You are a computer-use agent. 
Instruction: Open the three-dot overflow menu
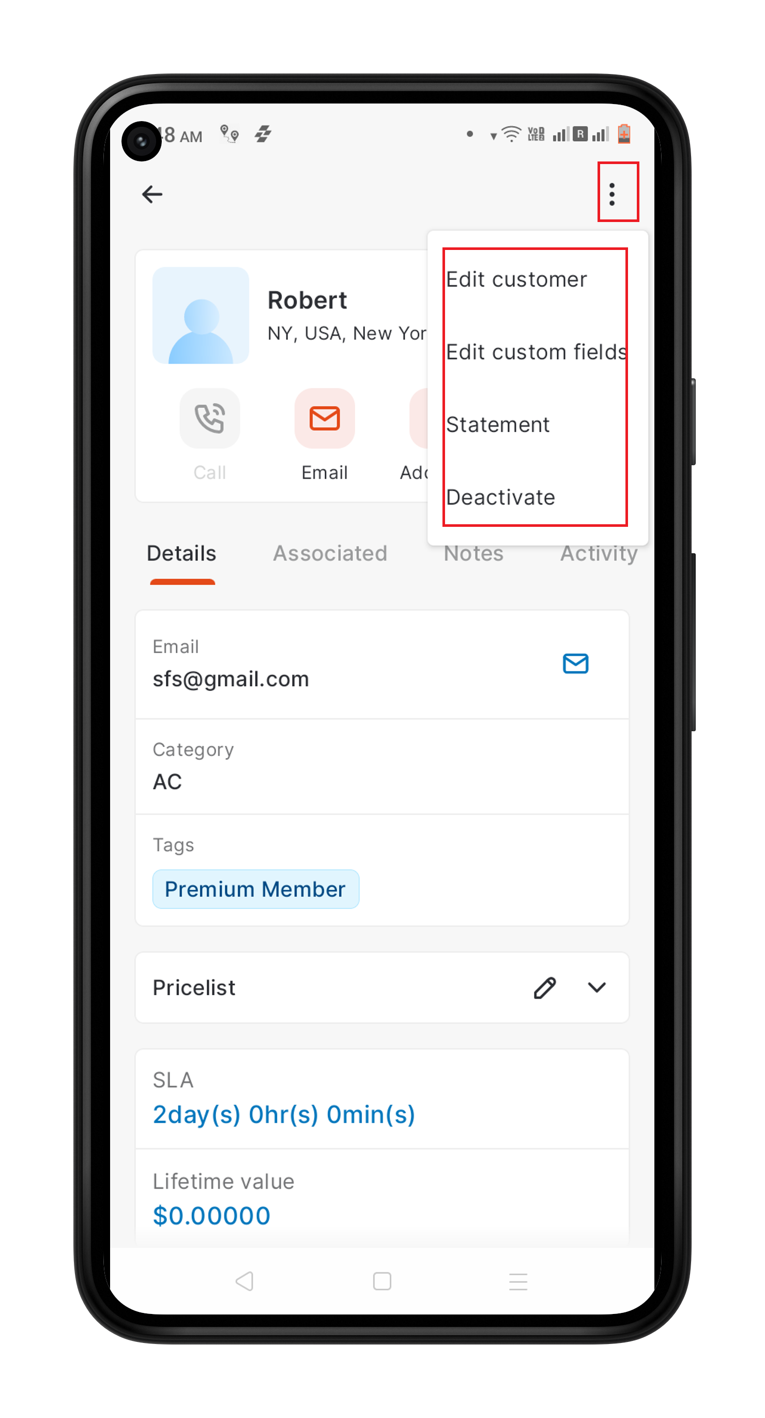tap(611, 194)
